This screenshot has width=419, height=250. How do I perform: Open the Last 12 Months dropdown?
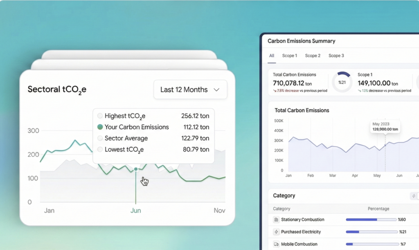[x=190, y=89]
